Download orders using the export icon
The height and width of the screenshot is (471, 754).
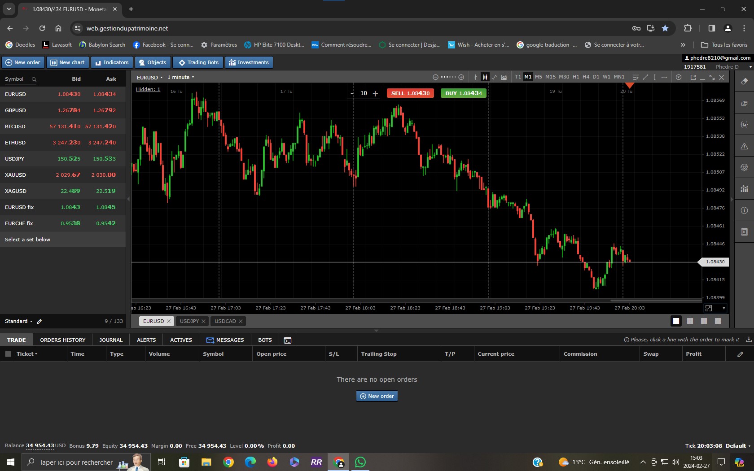(x=748, y=340)
